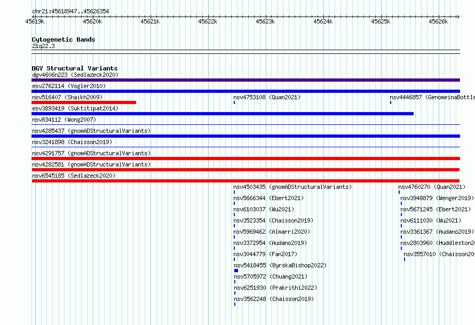Image resolution: width=475 pixels, height=325 pixels.
Task: Click the 45622k ruler position
Action: (208, 21)
